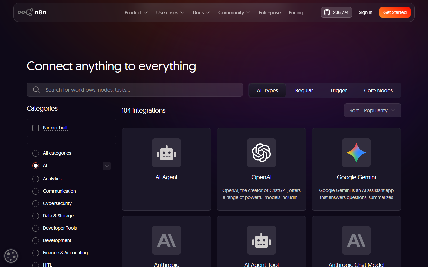The width and height of the screenshot is (428, 267).
Task: Choose the Development category radio button
Action: (36, 241)
